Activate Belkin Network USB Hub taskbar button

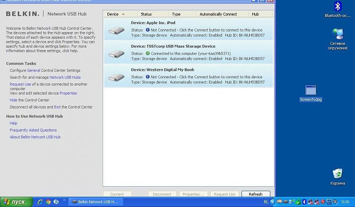96,202
